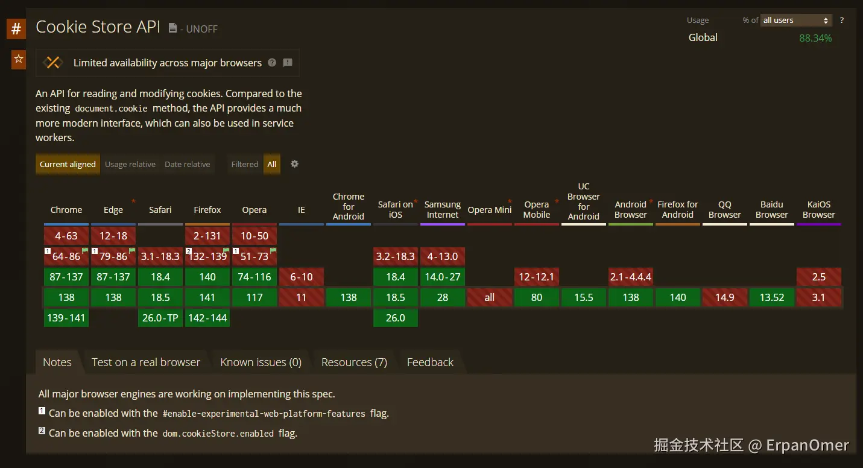Click the Opera Mobile 12-12.1 cell
The width and height of the screenshot is (863, 468).
(537, 277)
